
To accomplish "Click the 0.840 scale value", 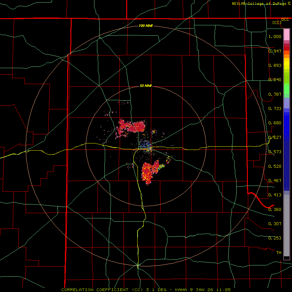I will pos(275,80).
